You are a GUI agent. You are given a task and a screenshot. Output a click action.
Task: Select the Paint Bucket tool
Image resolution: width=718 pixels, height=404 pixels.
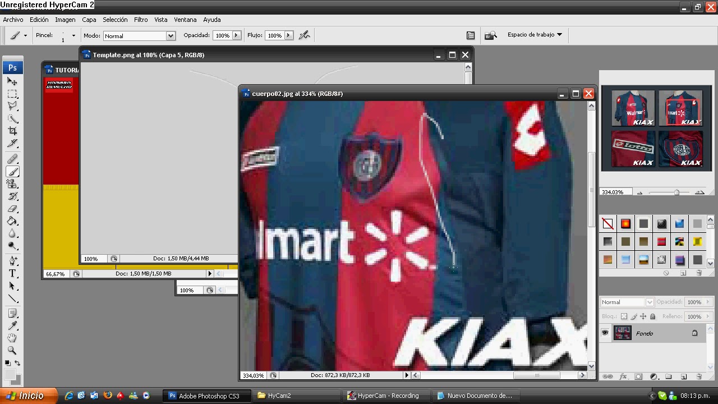point(12,221)
